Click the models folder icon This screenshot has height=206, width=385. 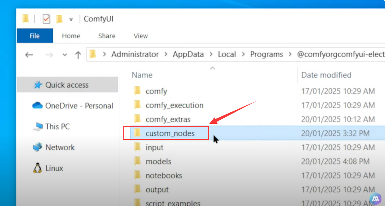click(138, 161)
